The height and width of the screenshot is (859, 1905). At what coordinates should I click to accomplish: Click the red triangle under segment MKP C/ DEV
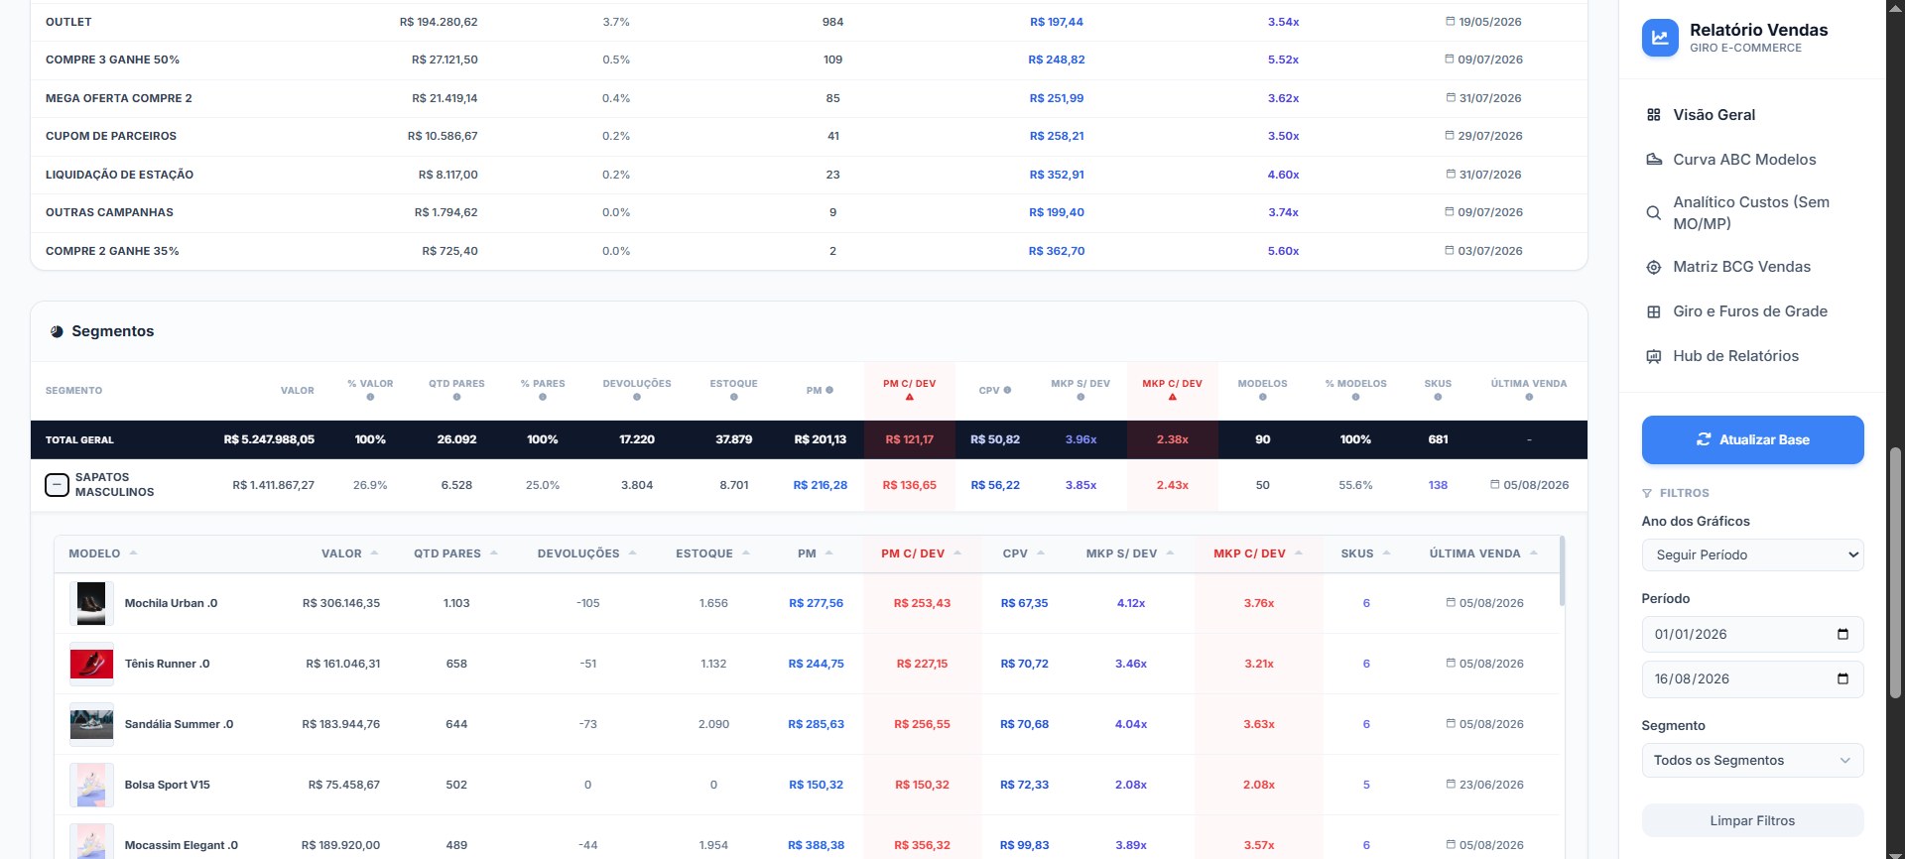pos(1173,397)
